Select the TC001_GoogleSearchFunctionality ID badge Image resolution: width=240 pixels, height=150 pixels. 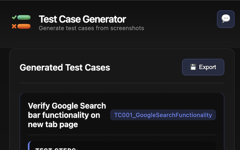(x=163, y=115)
